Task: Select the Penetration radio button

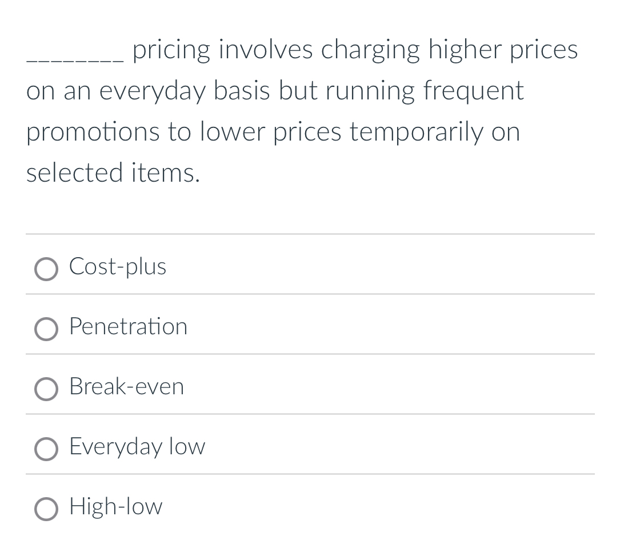Action: click(47, 329)
